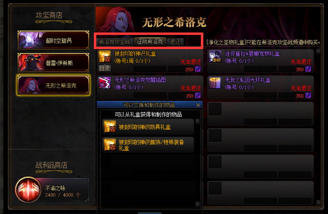Image resolution: width=328 pixels, height=214 pixels.
Task: Click the 迷你崔拉&昙娜宠物礼盒 pet icon
Action: tap(215, 57)
